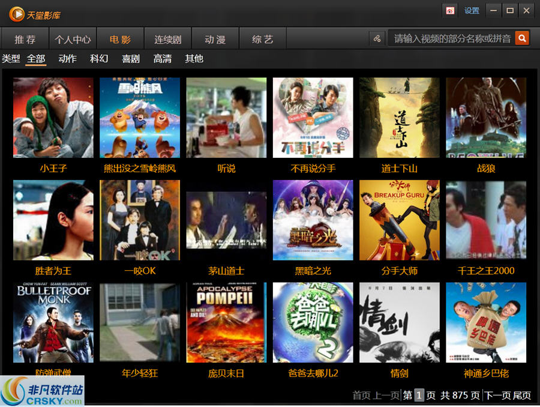Open the 胜者为王 poster
This screenshot has height=407, width=540.
pos(53,220)
